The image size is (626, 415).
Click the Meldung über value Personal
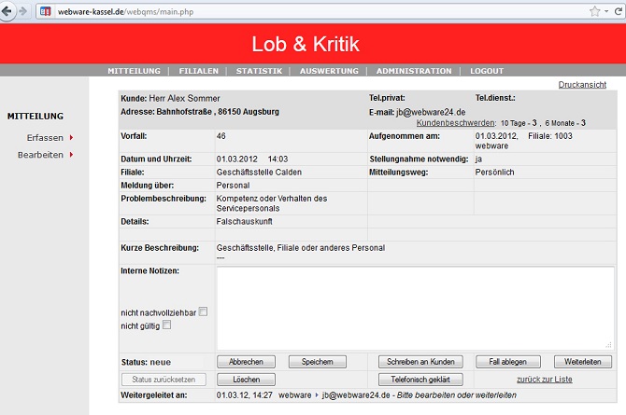(x=234, y=186)
